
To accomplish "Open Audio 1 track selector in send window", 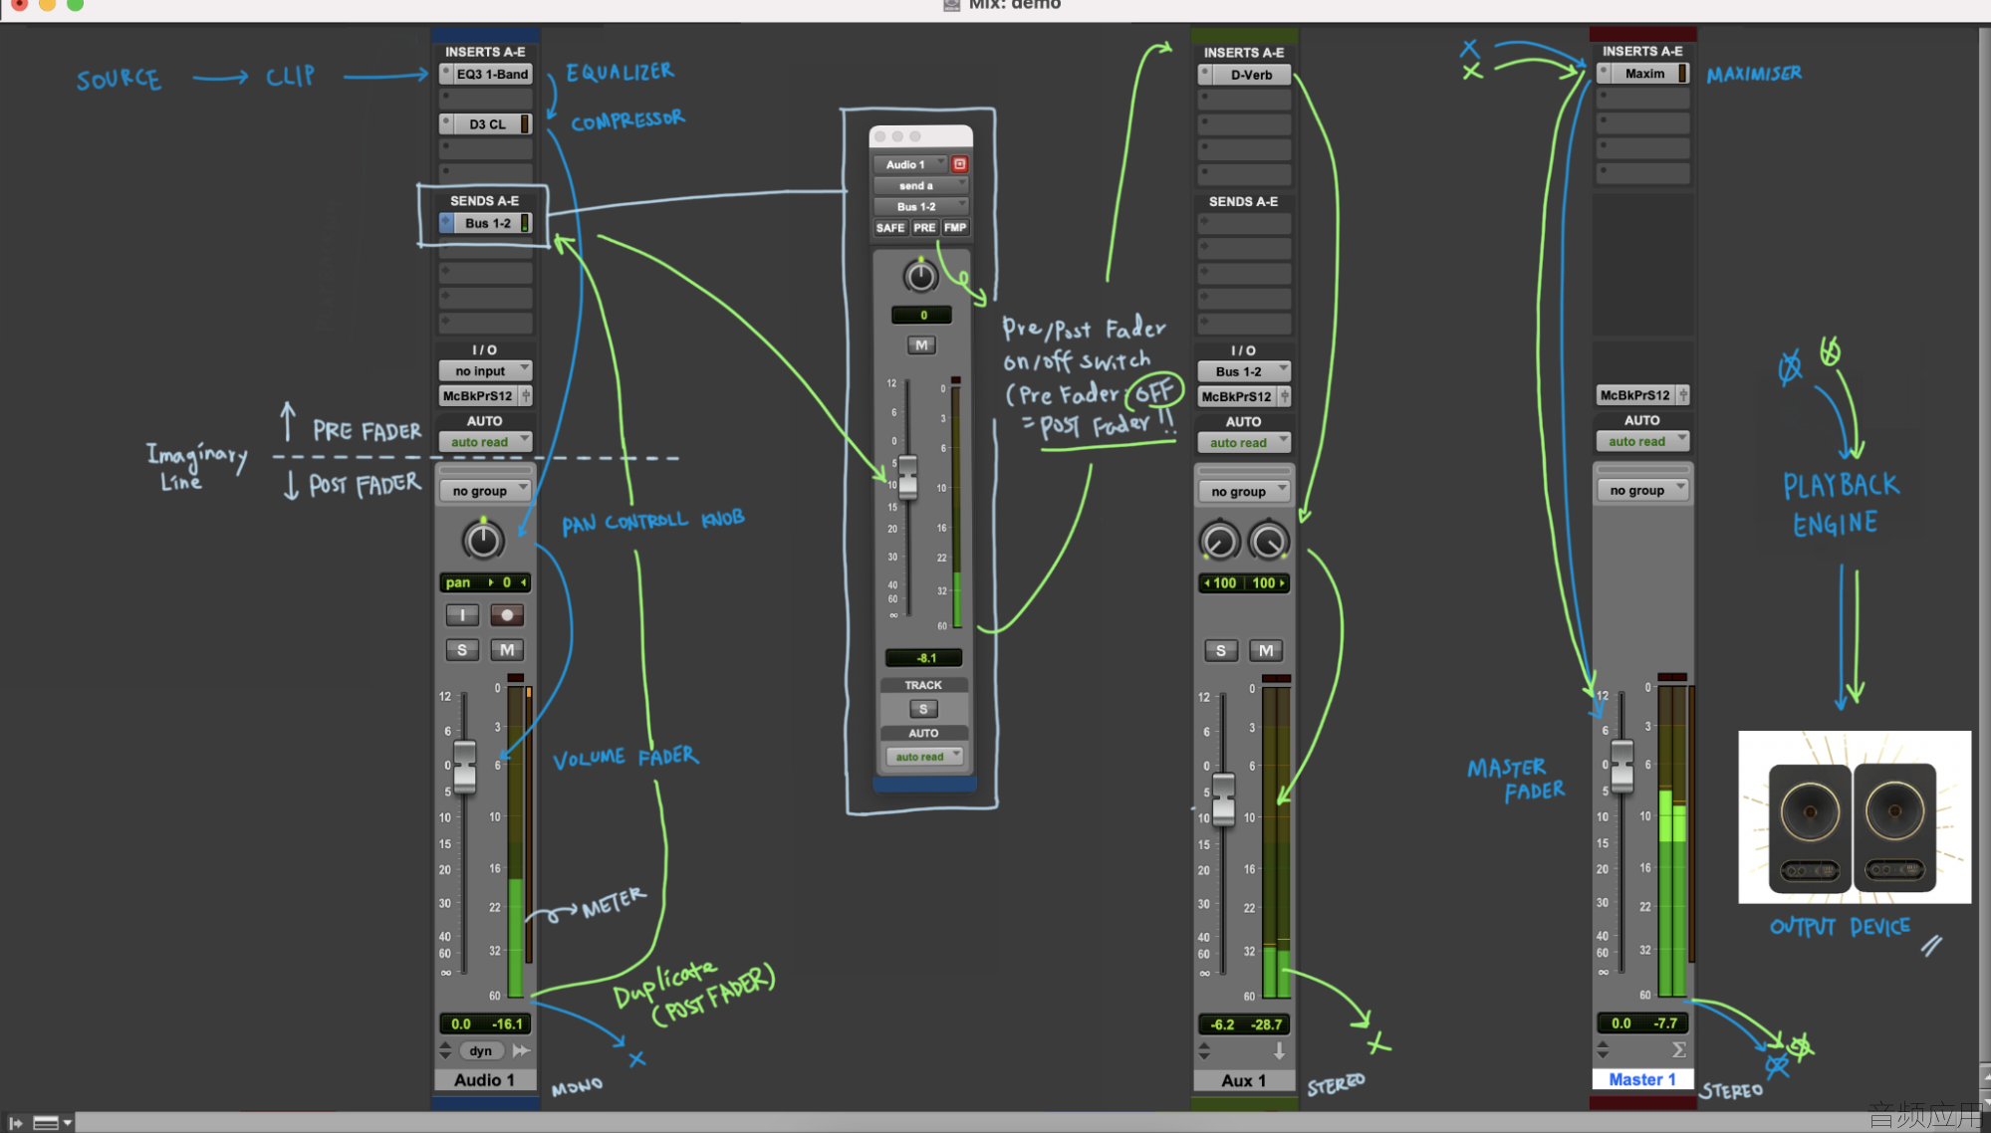I will [x=910, y=164].
